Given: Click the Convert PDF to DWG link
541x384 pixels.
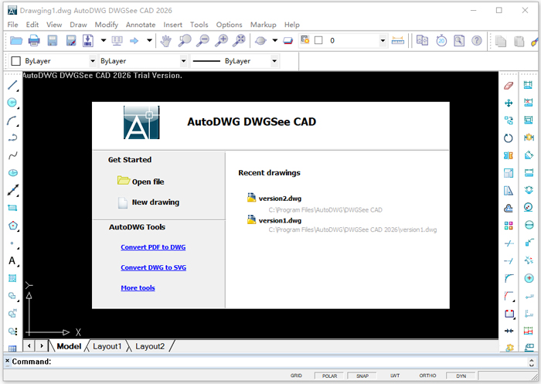Looking at the screenshot, I should click(x=153, y=247).
